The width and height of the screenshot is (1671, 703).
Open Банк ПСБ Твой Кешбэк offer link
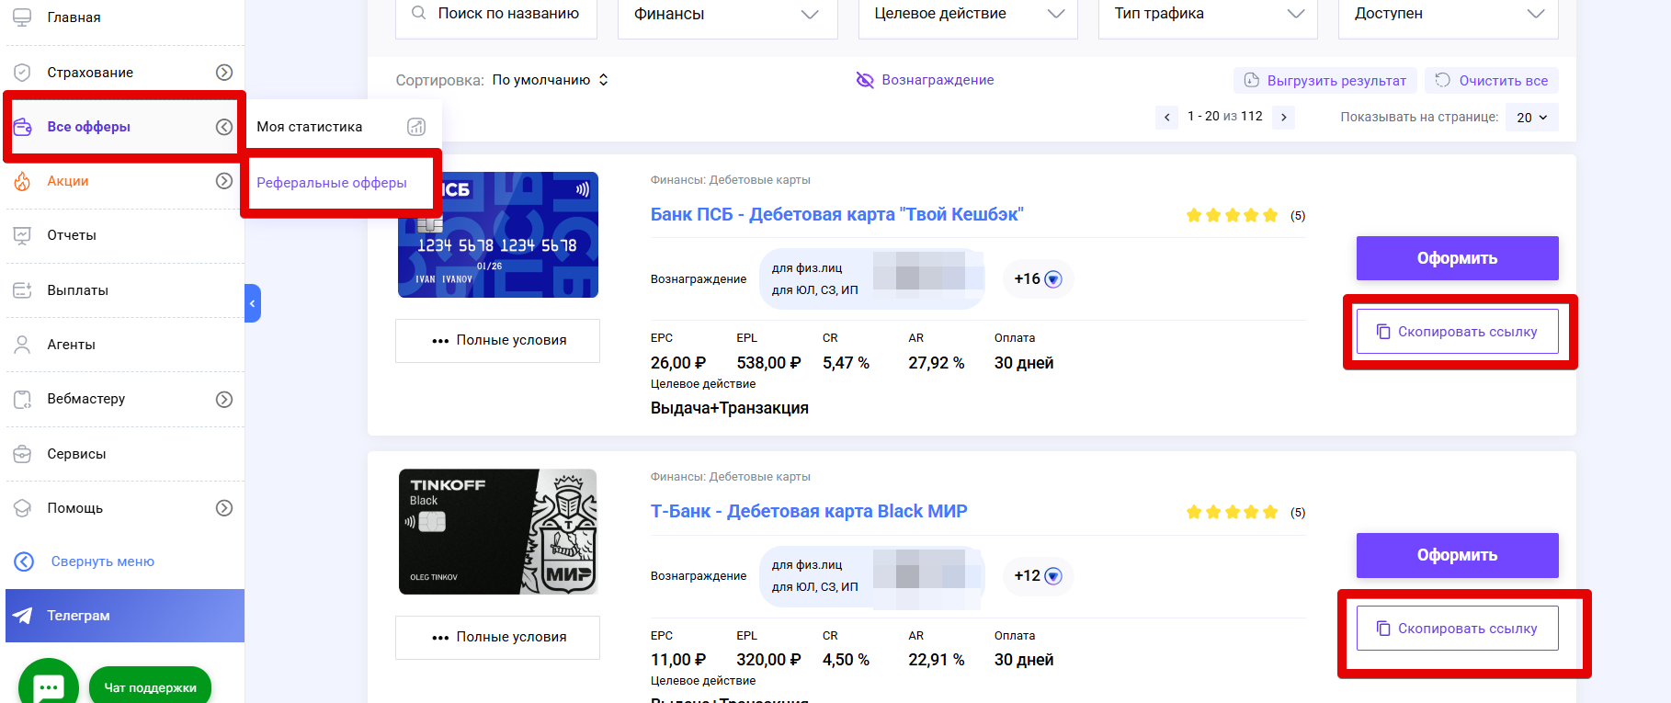(x=836, y=214)
